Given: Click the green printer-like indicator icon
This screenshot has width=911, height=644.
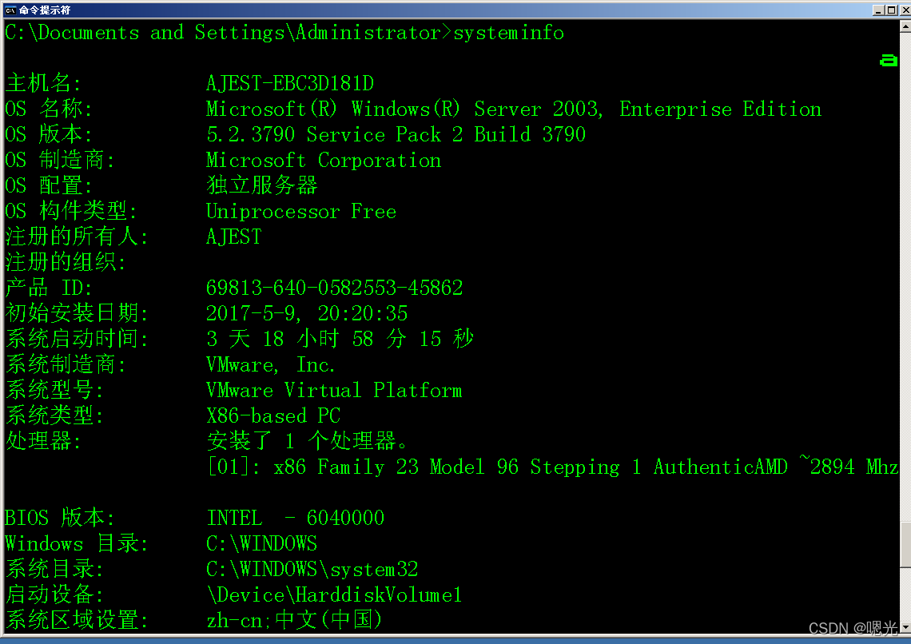Looking at the screenshot, I should click(888, 60).
